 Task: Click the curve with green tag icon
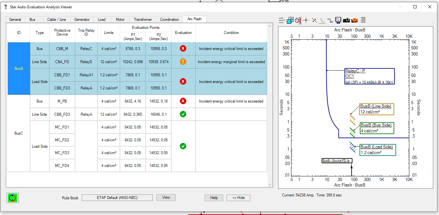coord(330,20)
